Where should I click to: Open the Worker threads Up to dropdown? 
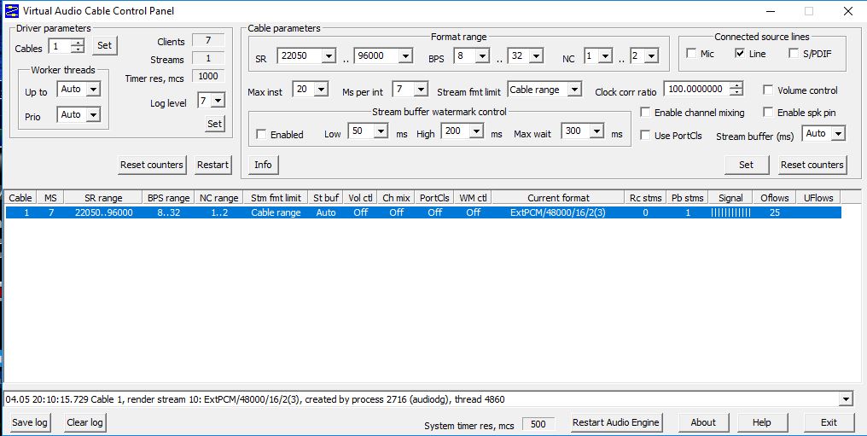(x=94, y=89)
